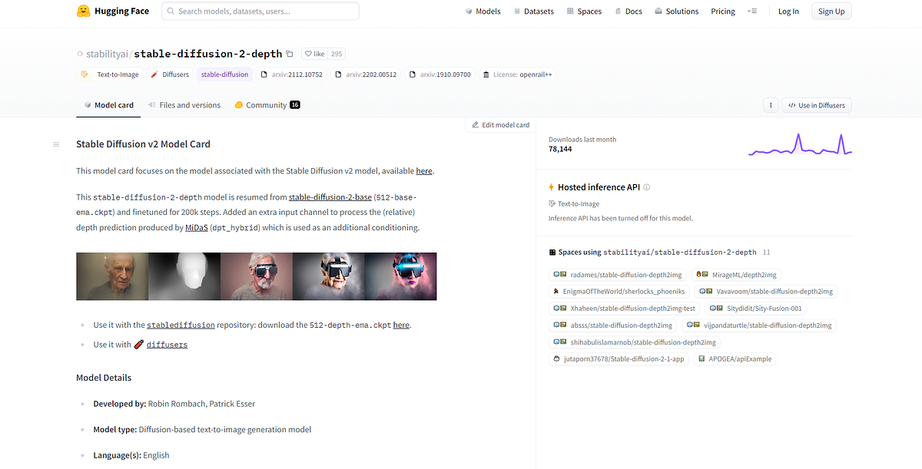Click the stabilityai organization link
This screenshot has height=469, width=922.
click(108, 54)
